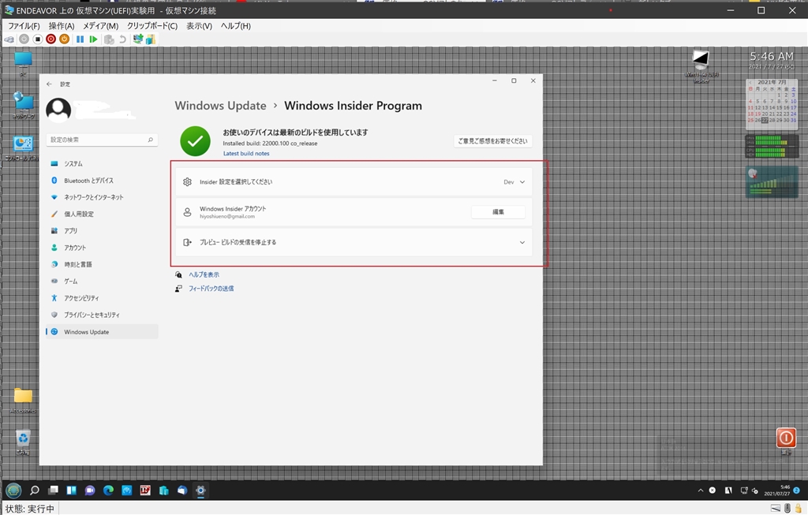Open the メディア(M) menu
This screenshot has width=808, height=515.
[x=100, y=26]
